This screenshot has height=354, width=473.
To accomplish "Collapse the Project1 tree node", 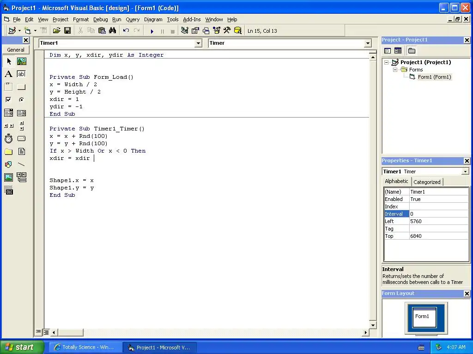I will point(387,63).
